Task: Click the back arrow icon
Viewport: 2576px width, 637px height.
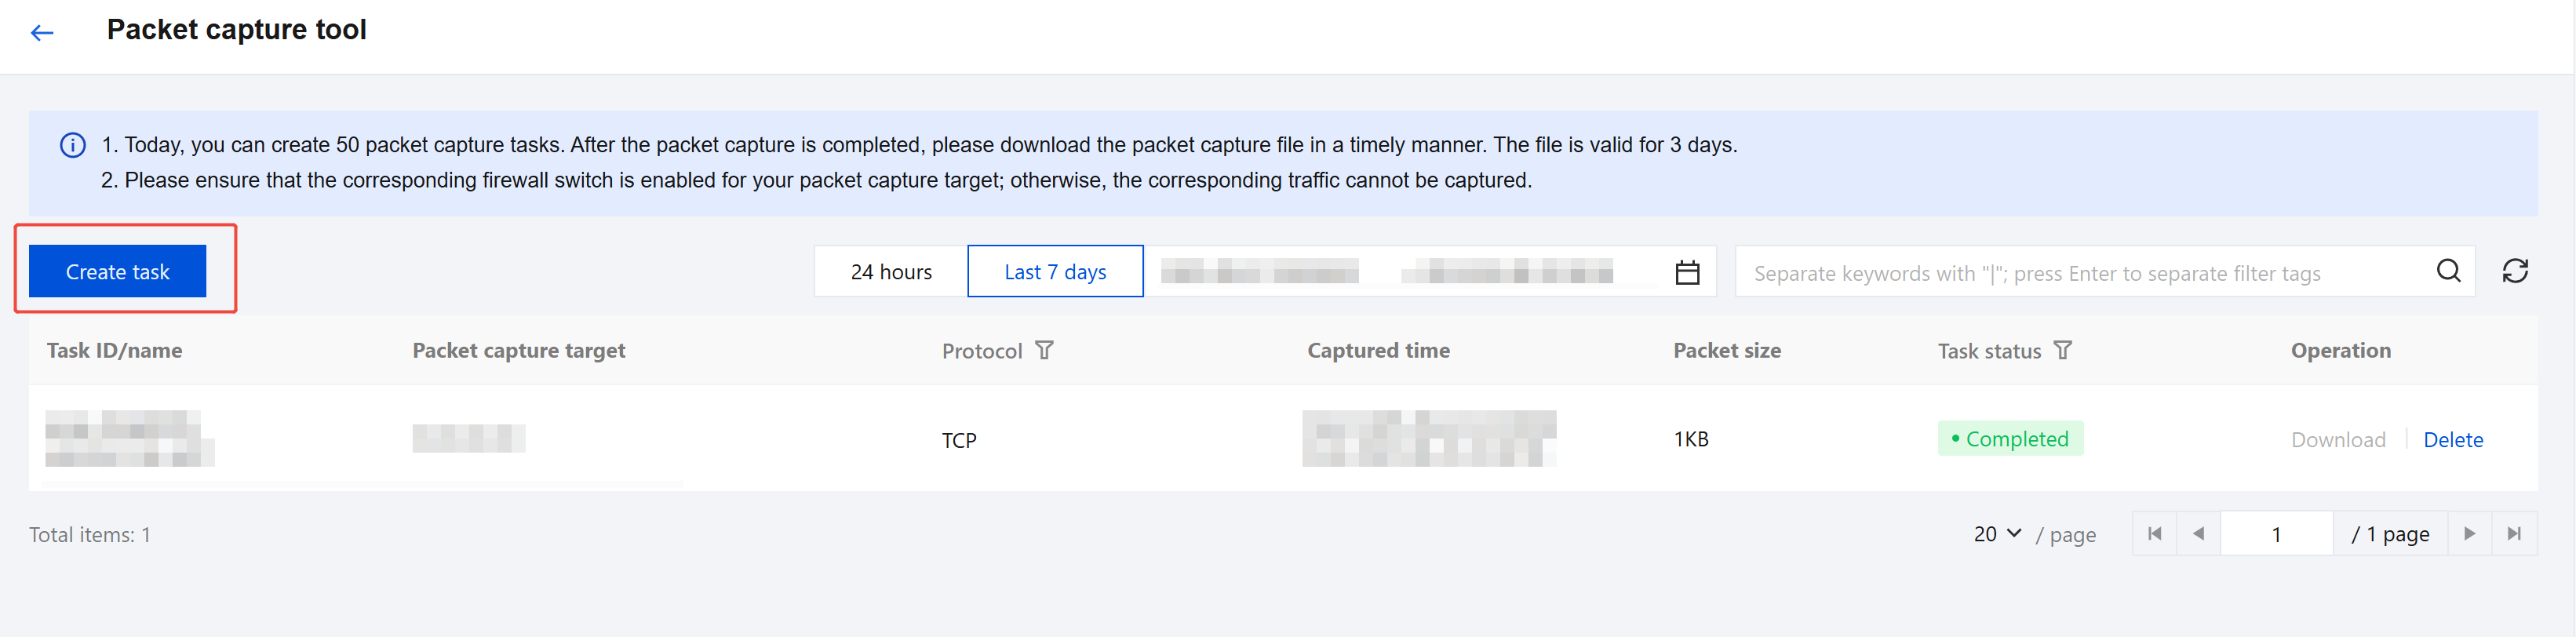Action: pos(42,33)
